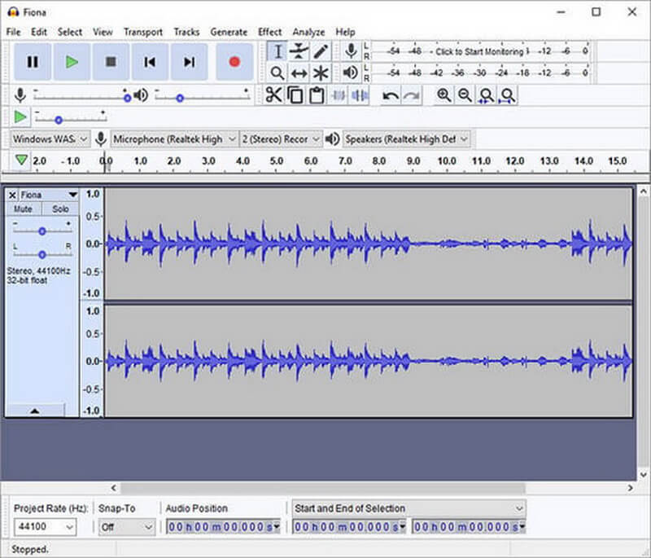Solo the Fiona track
Viewport: 651px width, 558px height.
click(60, 209)
